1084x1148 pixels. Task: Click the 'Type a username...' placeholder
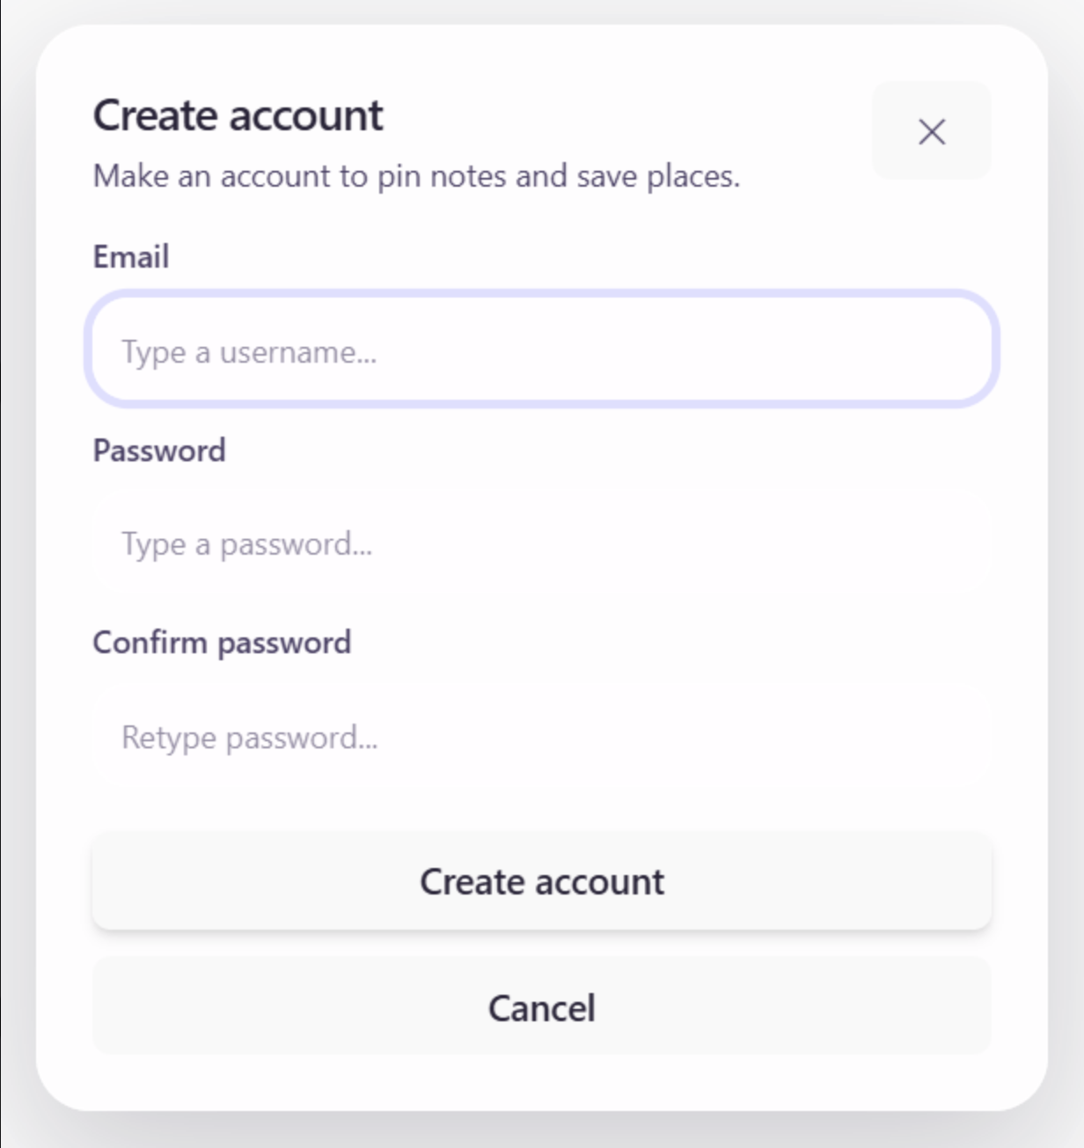(249, 352)
